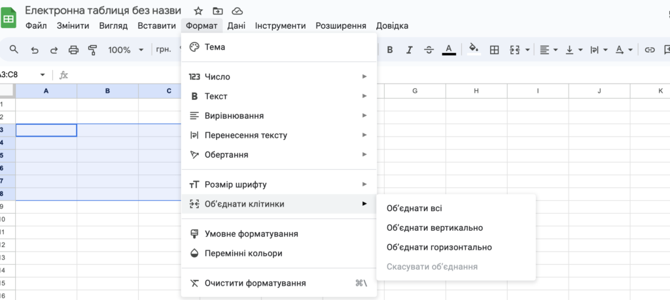Image resolution: width=670 pixels, height=300 pixels.
Task: Expand the Текст submenu
Action: [279, 97]
